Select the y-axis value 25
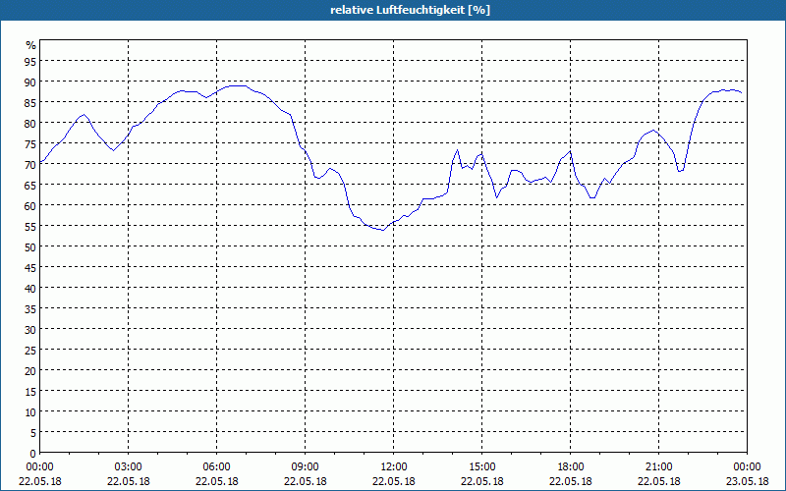This screenshot has height=491, width=786. pyautogui.click(x=30, y=350)
